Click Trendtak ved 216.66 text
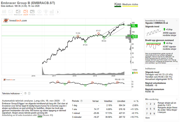Image resolution: width=182 pixels, height=122 pixels. [159, 77]
